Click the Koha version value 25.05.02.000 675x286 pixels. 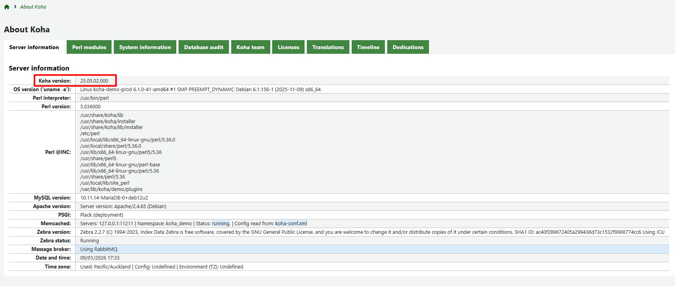point(94,81)
